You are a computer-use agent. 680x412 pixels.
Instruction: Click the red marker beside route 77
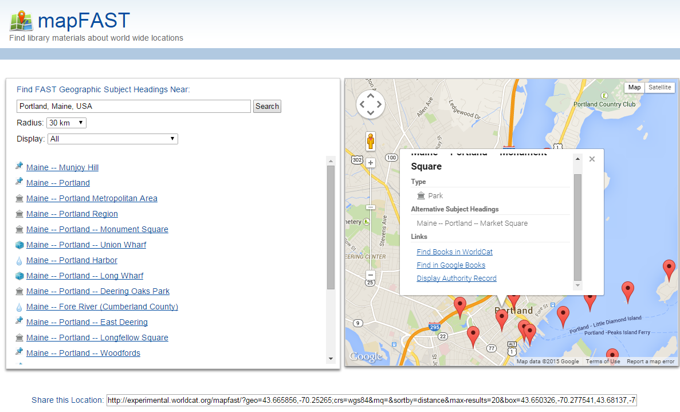pyautogui.click(x=473, y=337)
